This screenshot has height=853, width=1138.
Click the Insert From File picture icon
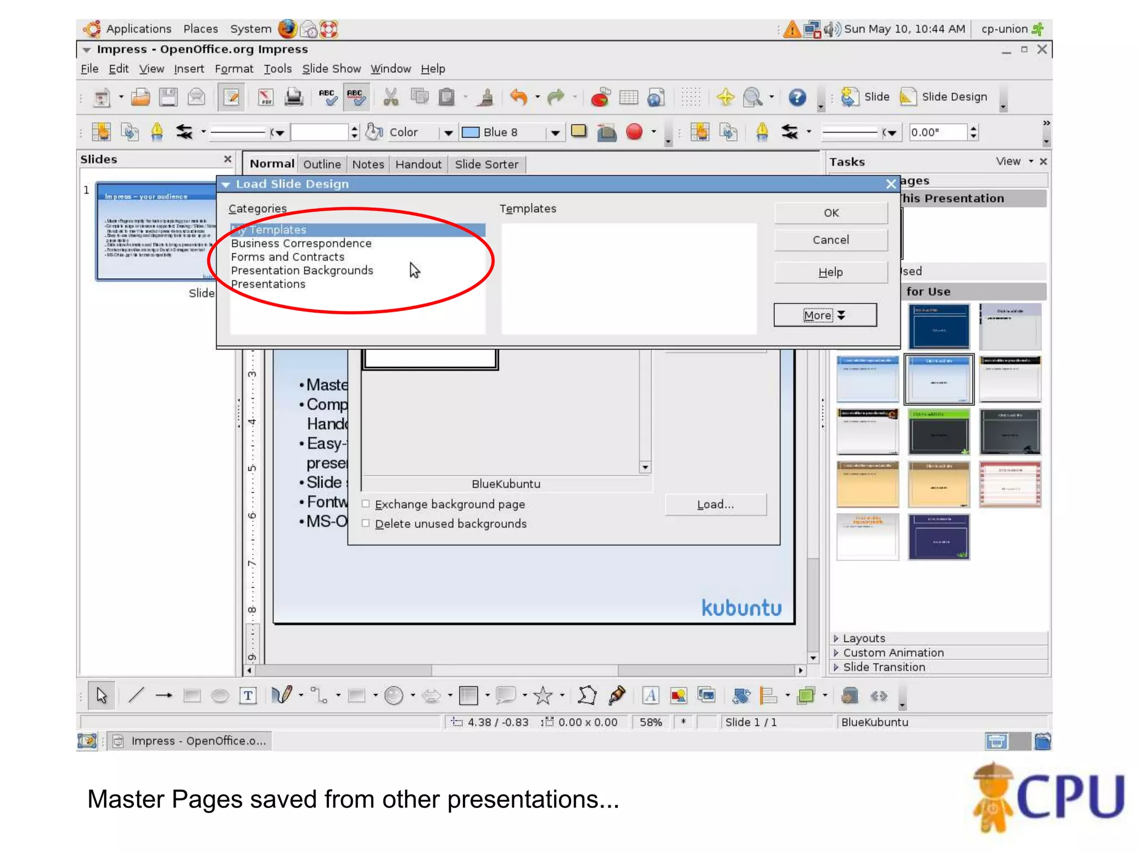(x=678, y=695)
